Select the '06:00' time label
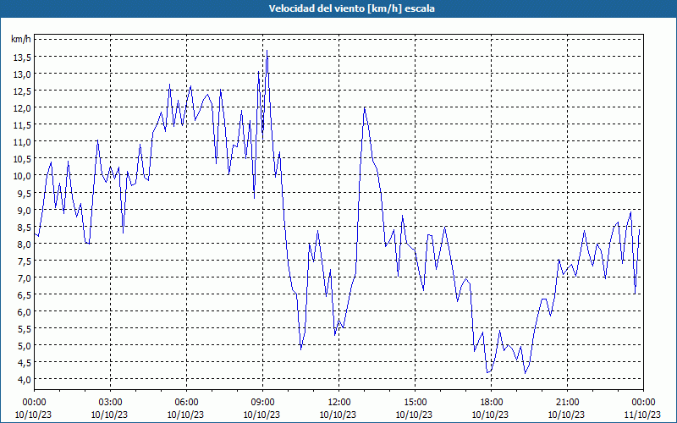The image size is (677, 423). coord(186,403)
